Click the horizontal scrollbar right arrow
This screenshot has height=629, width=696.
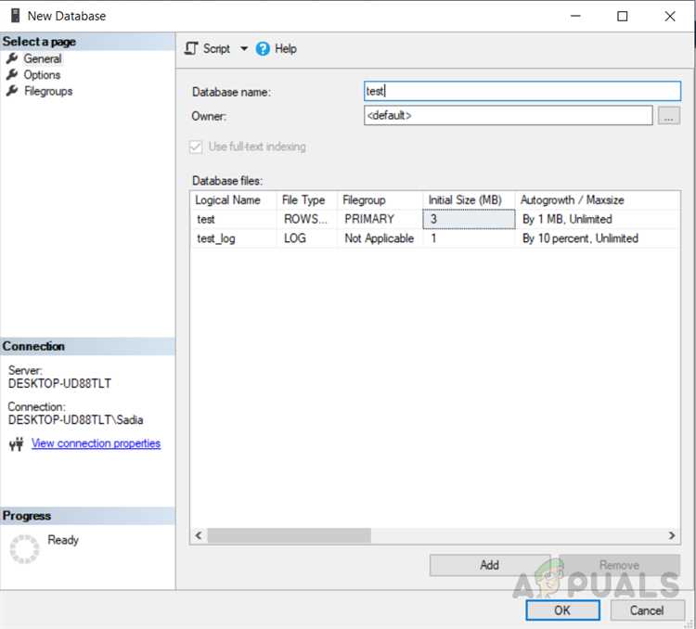coord(673,536)
